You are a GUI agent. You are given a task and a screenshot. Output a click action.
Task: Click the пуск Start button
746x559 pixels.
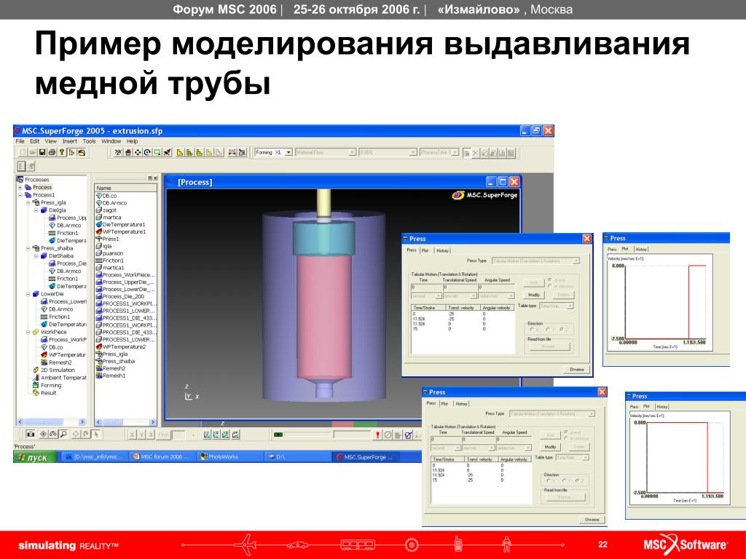[x=35, y=457]
